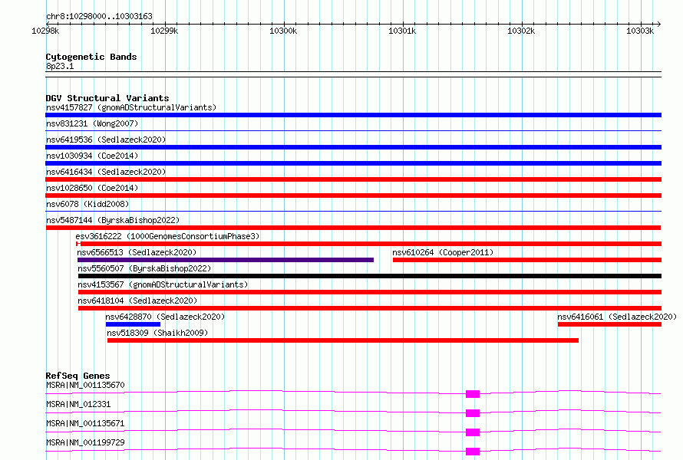Open nsv5487144 (ByrskaBishop2022) label
The height and width of the screenshot is (460, 683).
click(x=113, y=220)
